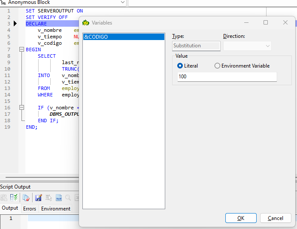Switch to the Errors tab
The image size is (297, 229).
click(x=30, y=209)
